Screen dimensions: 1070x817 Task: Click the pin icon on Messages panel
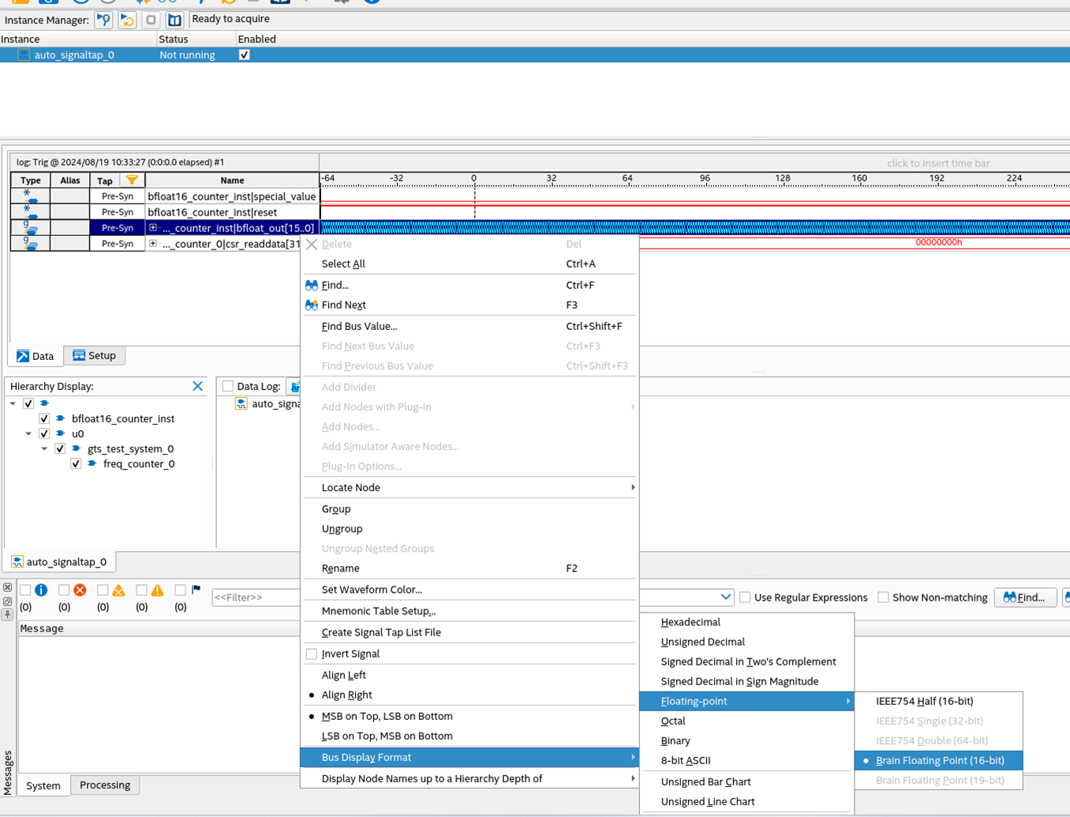coord(7,615)
